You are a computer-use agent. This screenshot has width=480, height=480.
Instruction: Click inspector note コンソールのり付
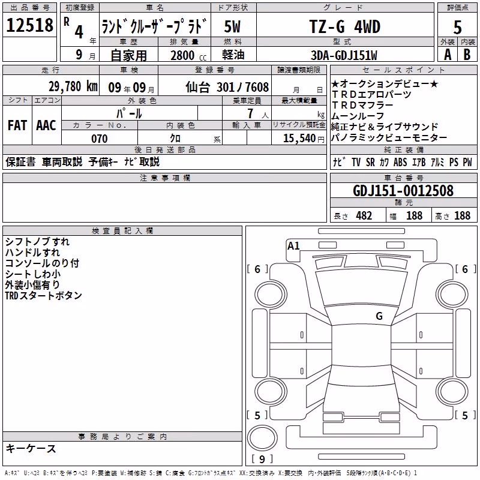pos(42,263)
